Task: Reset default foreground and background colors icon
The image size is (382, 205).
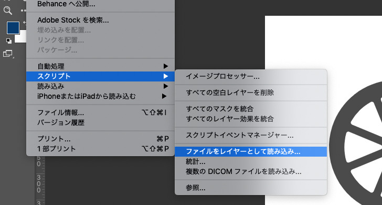Action: pyautogui.click(x=9, y=41)
